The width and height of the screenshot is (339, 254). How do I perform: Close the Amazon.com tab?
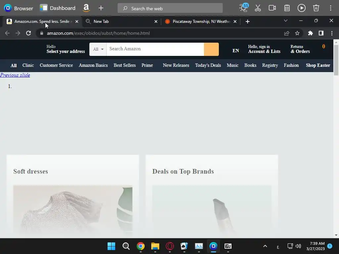[x=77, y=21]
